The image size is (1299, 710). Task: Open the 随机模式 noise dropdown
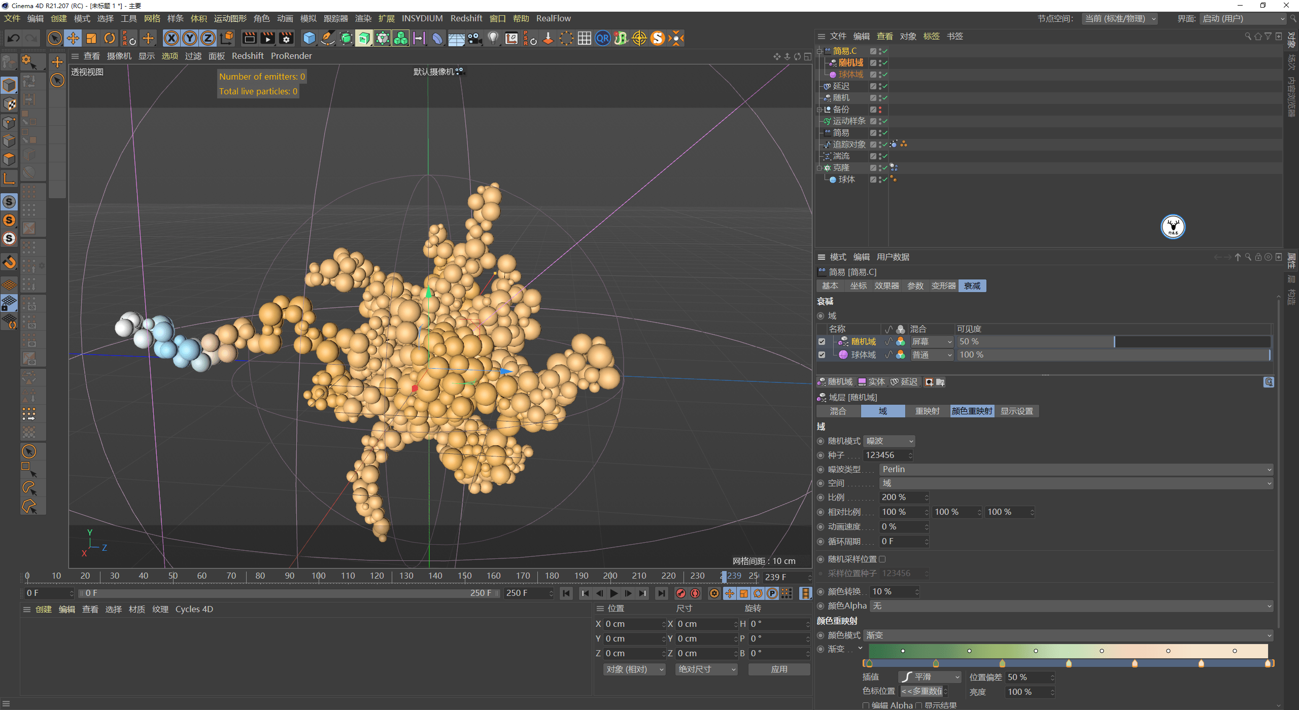pos(889,441)
